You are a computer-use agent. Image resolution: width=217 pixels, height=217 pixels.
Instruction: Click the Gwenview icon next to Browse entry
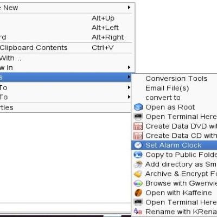click(x=138, y=183)
